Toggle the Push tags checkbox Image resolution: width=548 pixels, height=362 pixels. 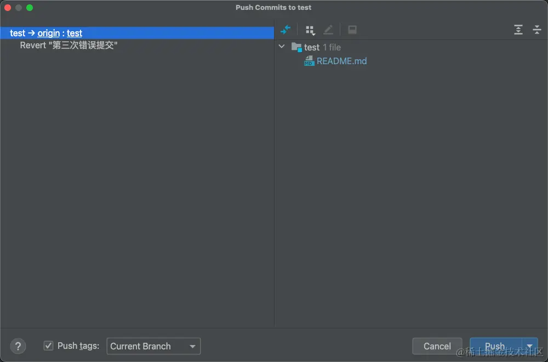point(48,346)
